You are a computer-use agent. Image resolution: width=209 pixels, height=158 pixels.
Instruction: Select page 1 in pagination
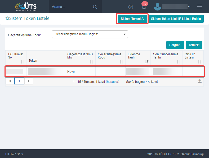click(19, 81)
